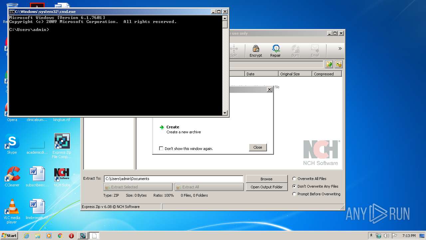Open the Windows Start menu

(x=9, y=236)
